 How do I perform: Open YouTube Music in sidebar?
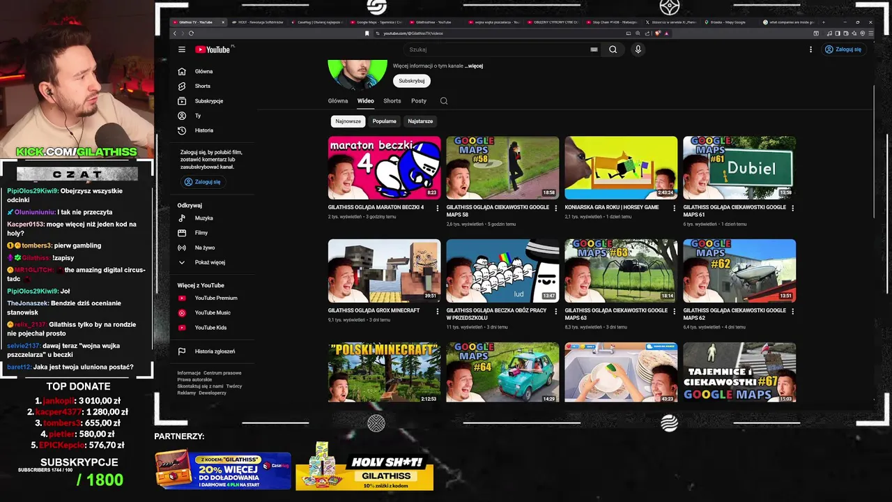click(212, 313)
